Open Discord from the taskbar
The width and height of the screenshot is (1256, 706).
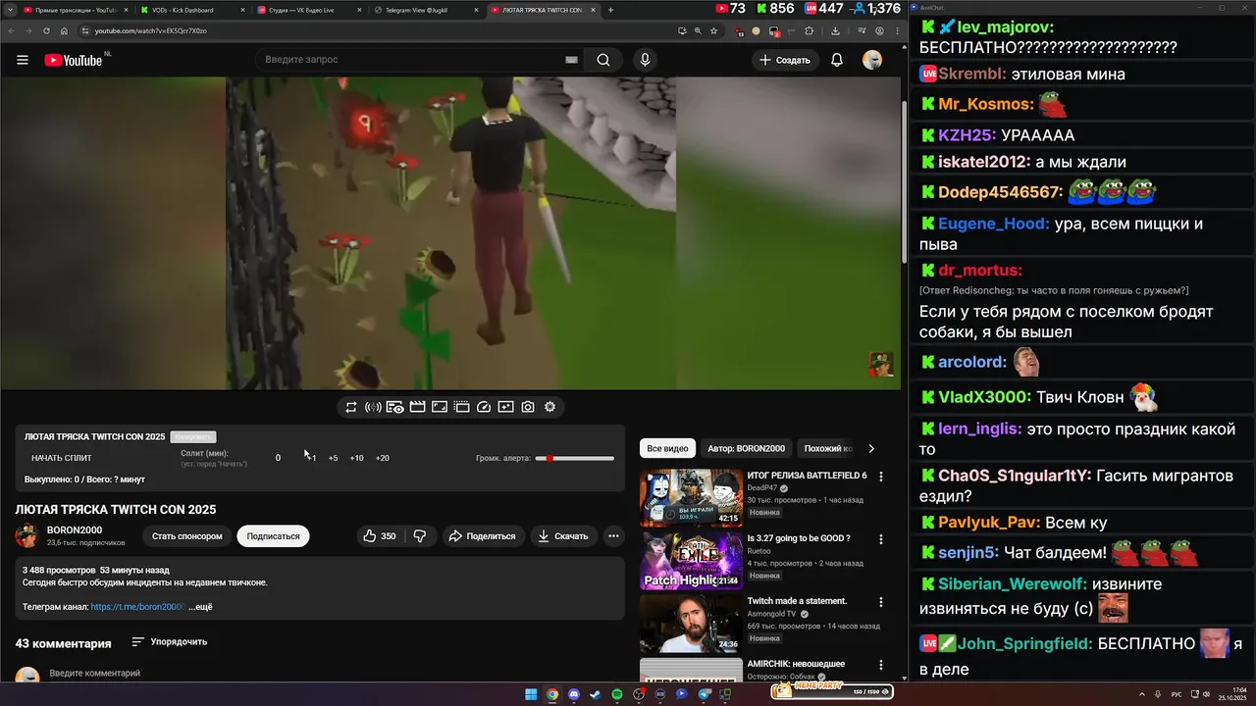click(574, 694)
